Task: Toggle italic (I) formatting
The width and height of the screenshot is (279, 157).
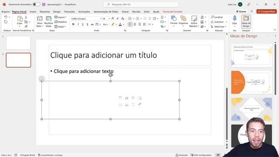Action: pyautogui.click(x=78, y=24)
